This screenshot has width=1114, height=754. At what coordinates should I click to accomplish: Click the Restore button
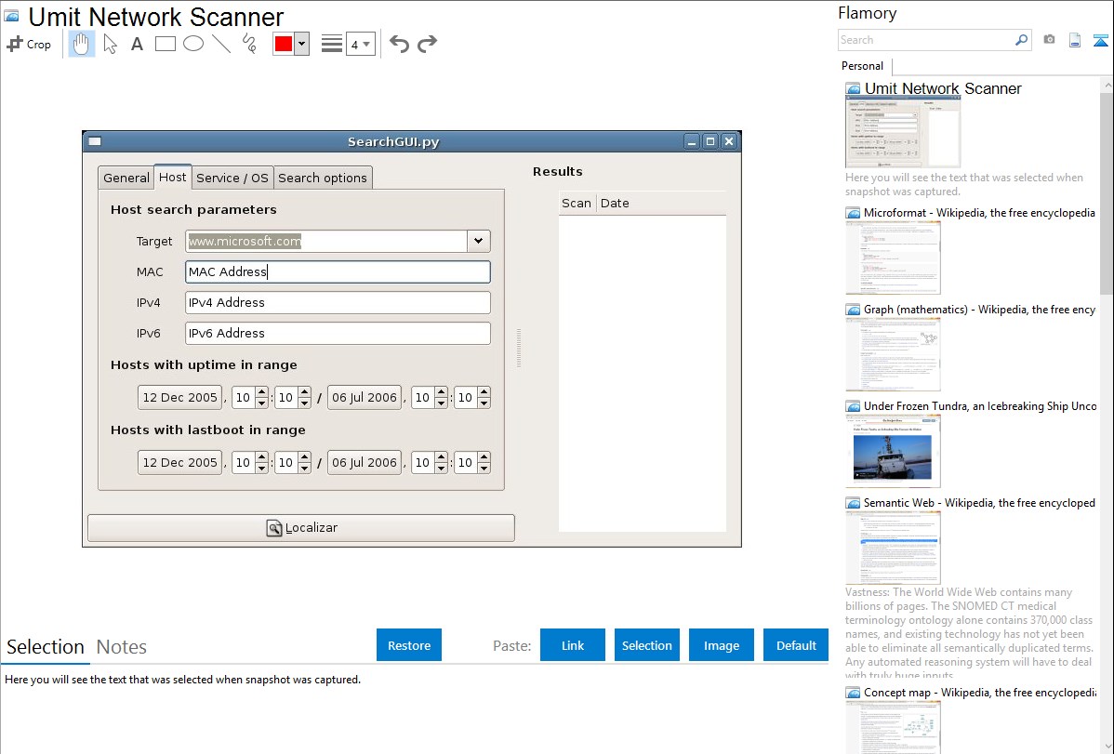click(x=409, y=645)
